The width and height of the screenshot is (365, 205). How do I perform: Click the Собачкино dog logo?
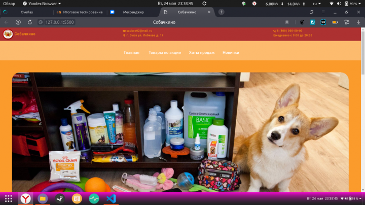tap(8, 34)
